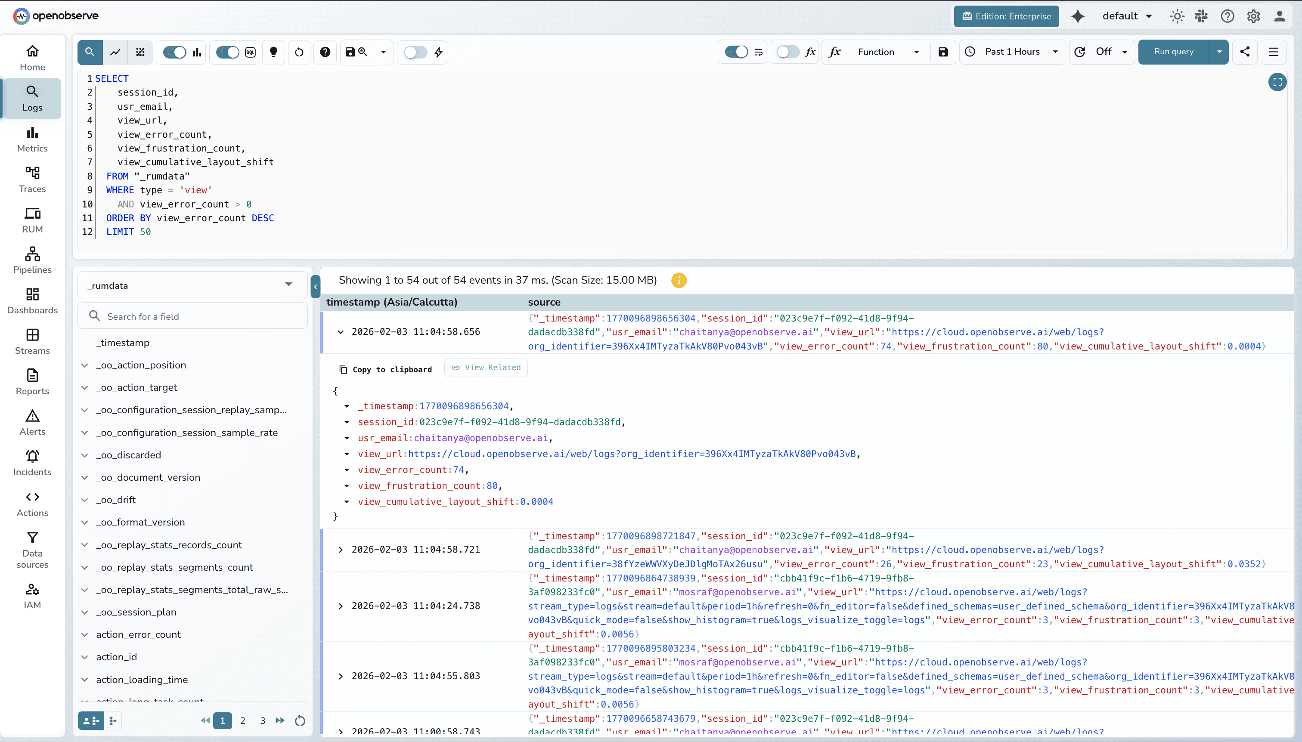This screenshot has width=1302, height=742.
Task: Click the circular refresh query icon
Action: pyautogui.click(x=299, y=52)
